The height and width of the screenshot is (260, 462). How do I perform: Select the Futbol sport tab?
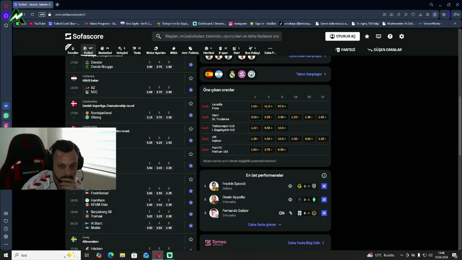click(88, 50)
